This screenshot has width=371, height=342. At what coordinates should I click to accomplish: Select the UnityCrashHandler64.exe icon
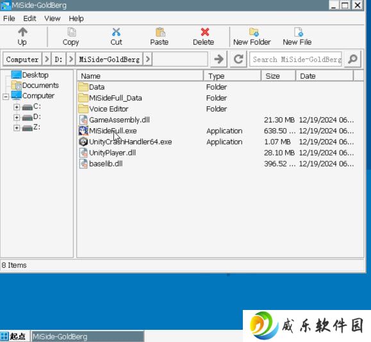[x=83, y=142]
